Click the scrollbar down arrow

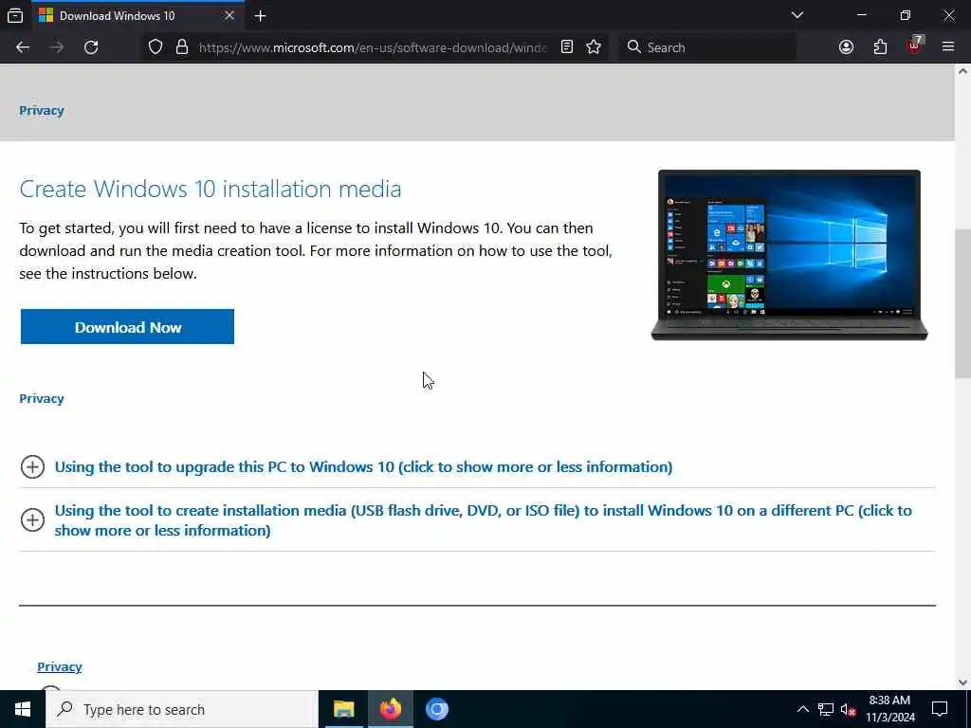[x=962, y=682]
